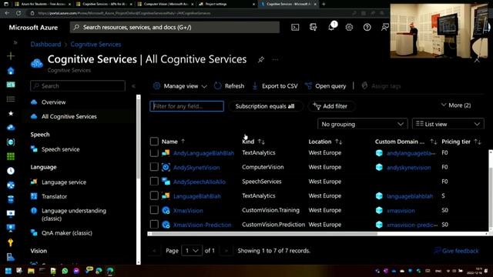The image size is (493, 277).
Task: Select All Cognitive Services menu item
Action: pos(69,116)
